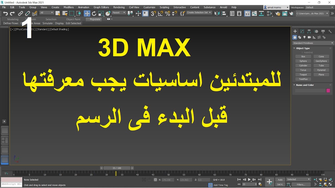Click the Undo arrow icon
The height and width of the screenshot is (188, 335).
pos(5,14)
